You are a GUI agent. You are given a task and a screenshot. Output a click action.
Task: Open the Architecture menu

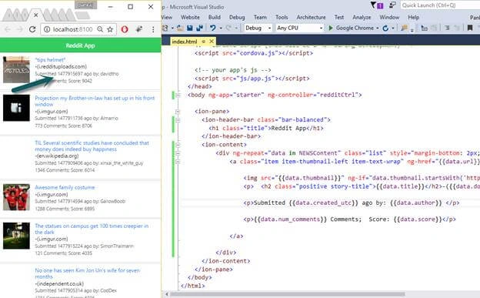pyautogui.click(x=311, y=18)
